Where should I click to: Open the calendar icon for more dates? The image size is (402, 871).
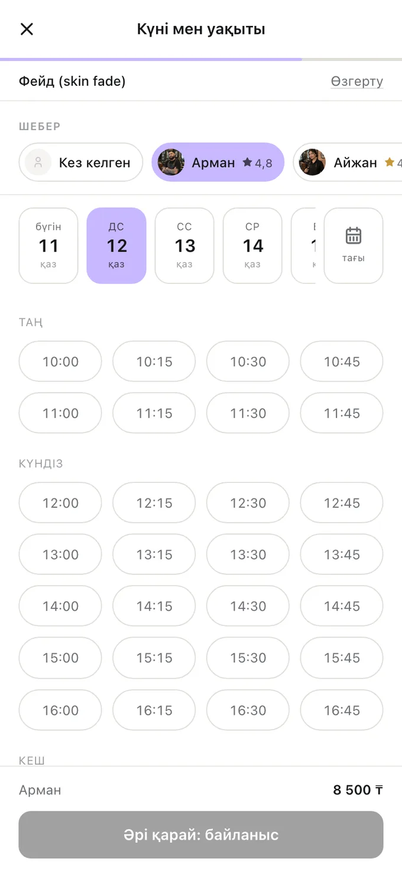(354, 236)
